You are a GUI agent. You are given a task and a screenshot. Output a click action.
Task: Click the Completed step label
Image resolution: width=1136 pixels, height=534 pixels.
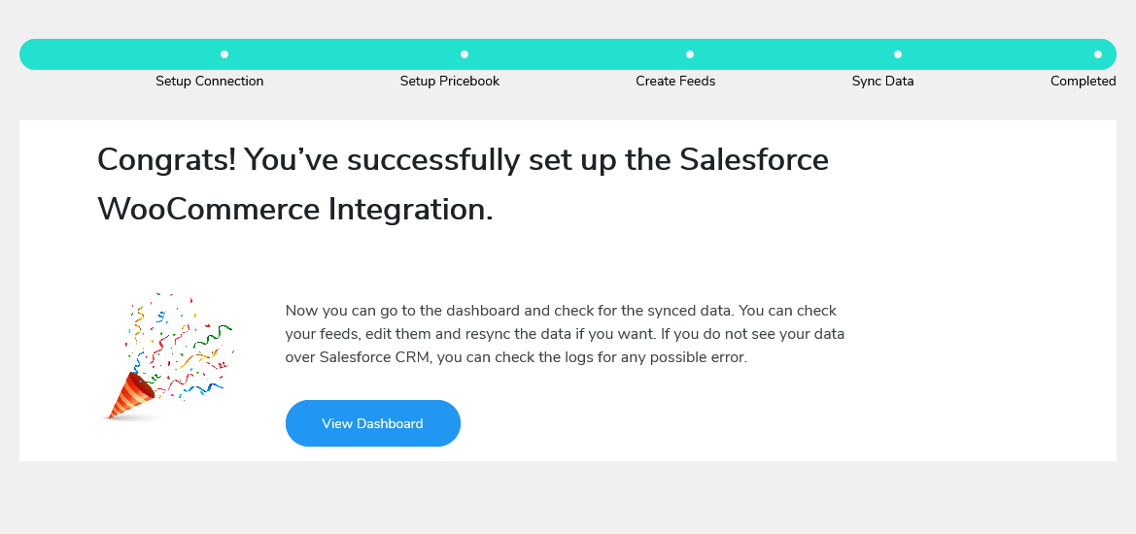(x=1083, y=82)
